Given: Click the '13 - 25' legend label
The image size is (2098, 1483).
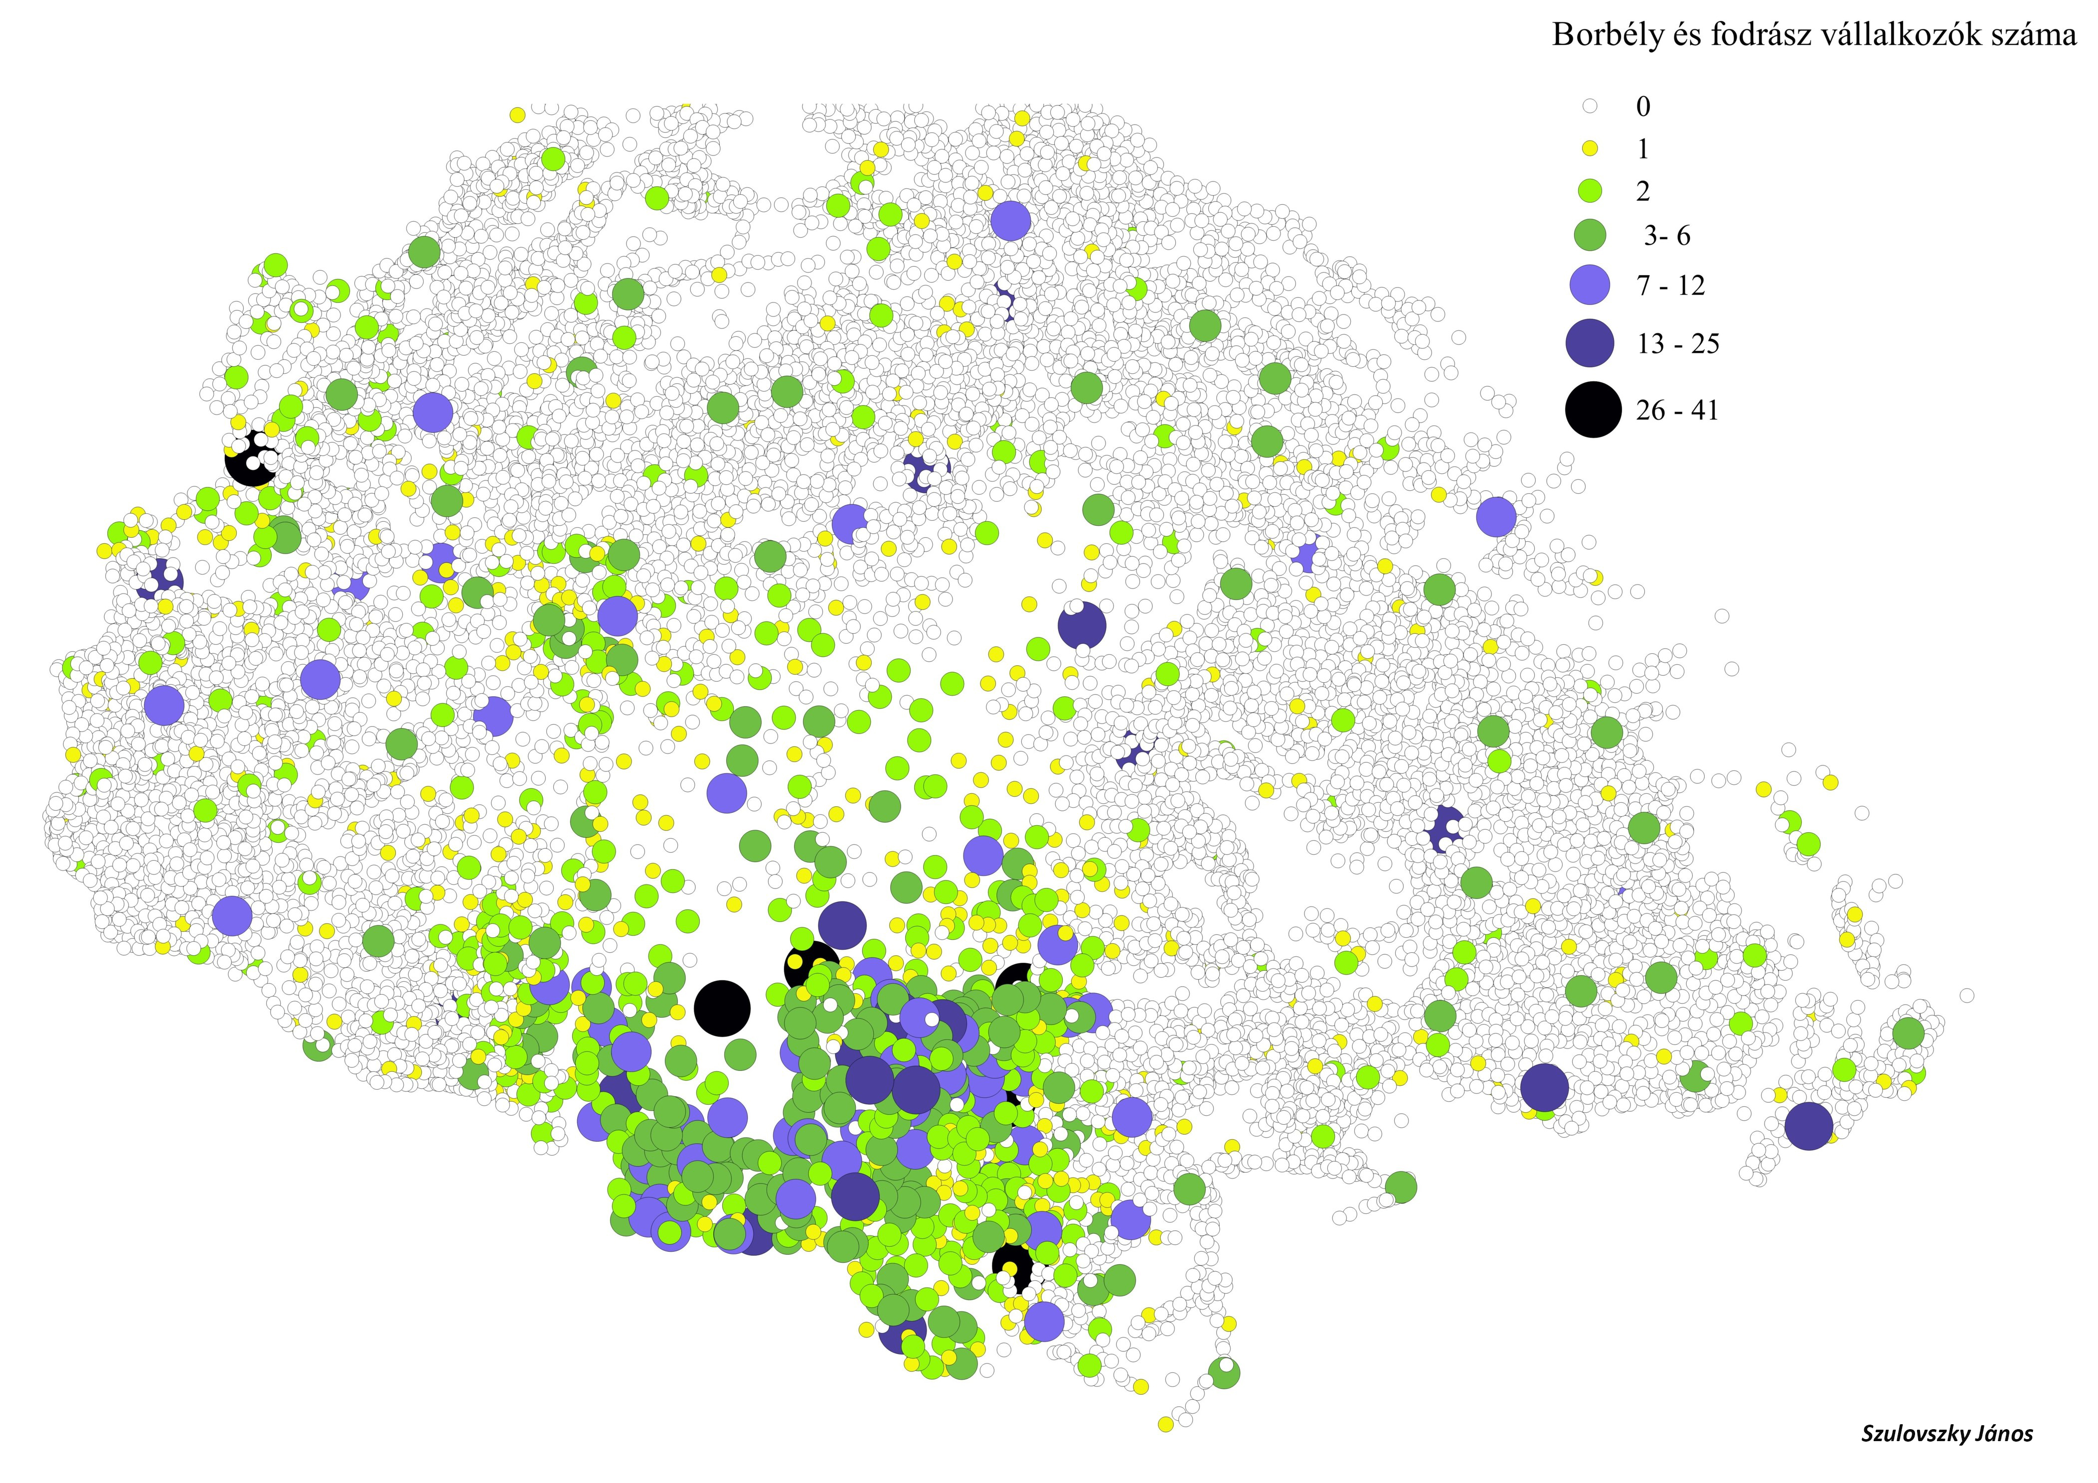Looking at the screenshot, I should click(x=1678, y=343).
